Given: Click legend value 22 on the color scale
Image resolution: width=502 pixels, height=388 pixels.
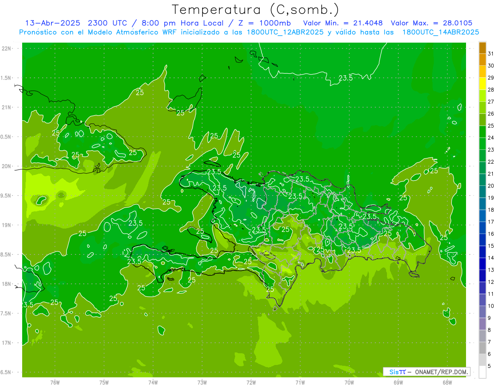Looking at the screenshot, I should [x=491, y=162].
